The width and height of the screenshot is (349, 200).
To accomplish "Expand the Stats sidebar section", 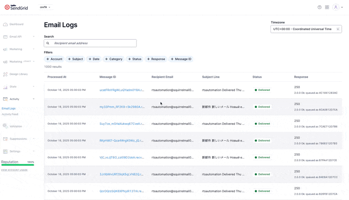I will pyautogui.click(x=34, y=86).
